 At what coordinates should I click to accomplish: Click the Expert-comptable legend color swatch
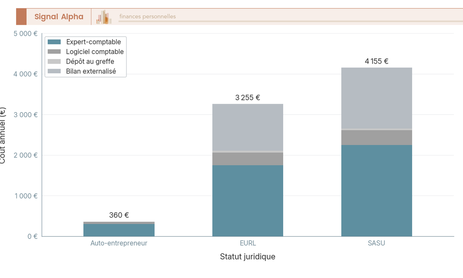[54, 42]
